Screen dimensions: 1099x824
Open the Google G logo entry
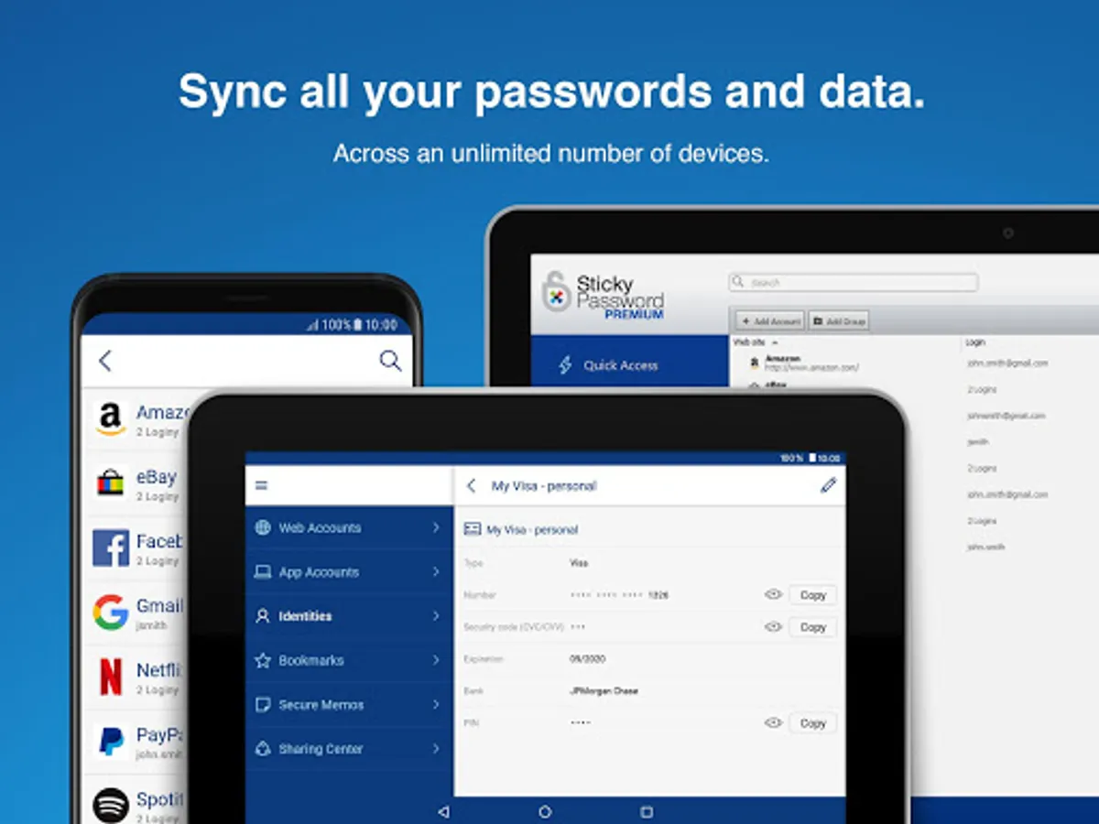point(110,613)
